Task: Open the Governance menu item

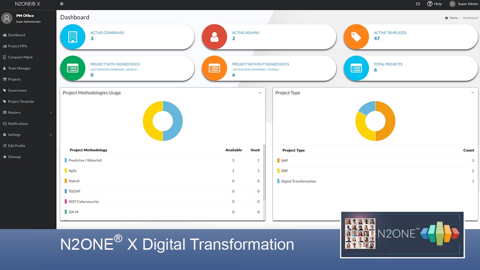Action: (28, 90)
